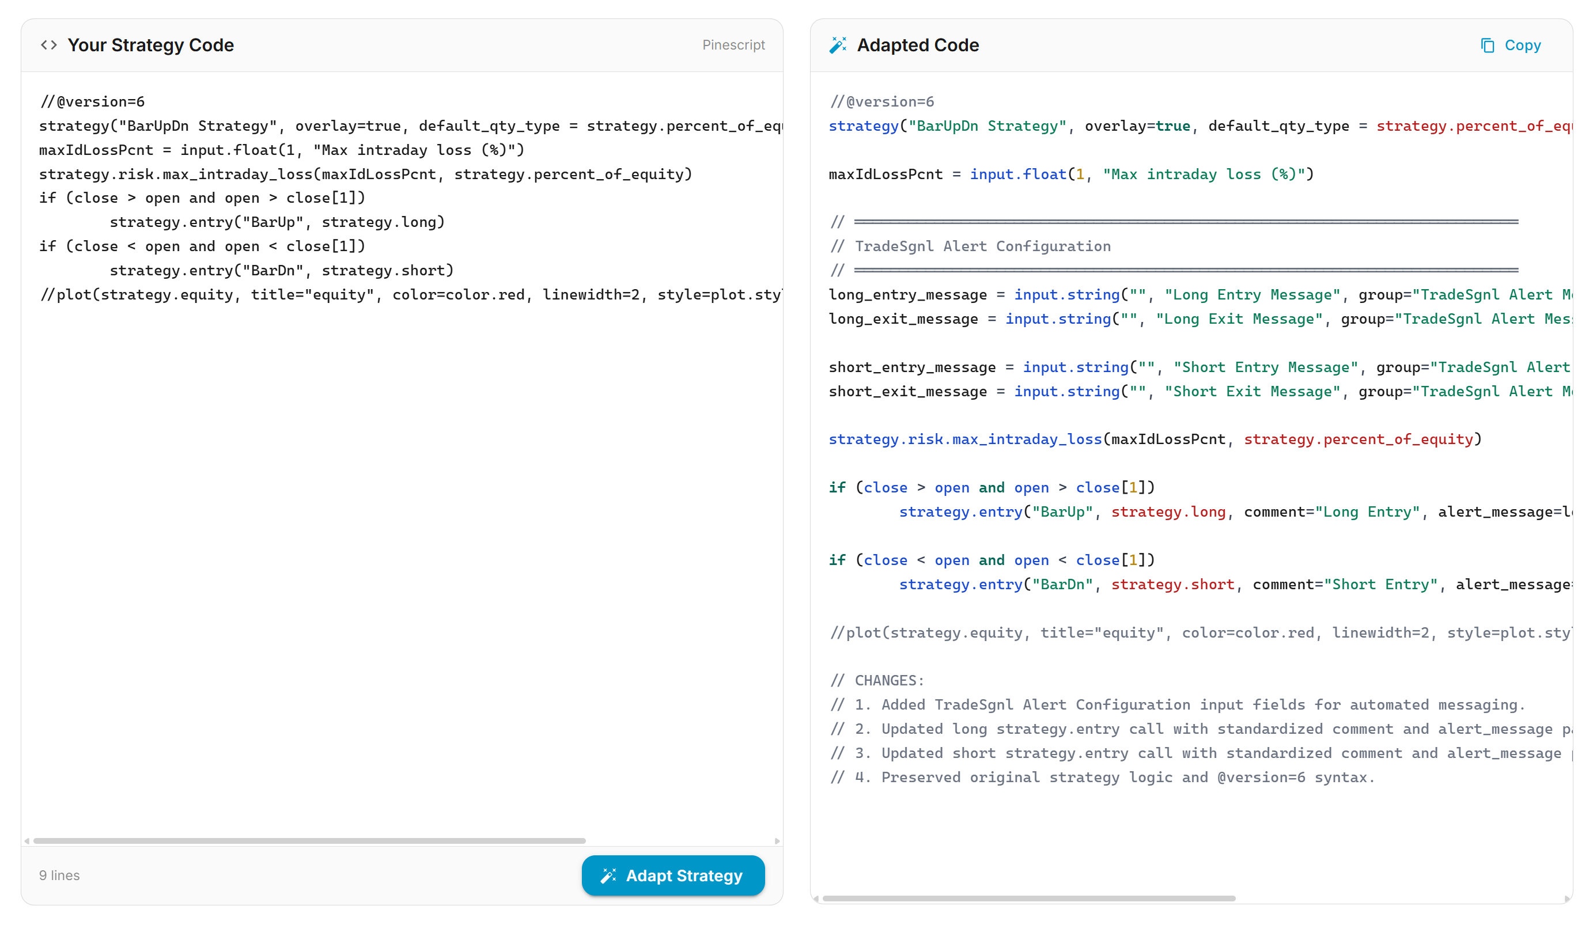Select the Pinescript language indicator

(x=733, y=45)
